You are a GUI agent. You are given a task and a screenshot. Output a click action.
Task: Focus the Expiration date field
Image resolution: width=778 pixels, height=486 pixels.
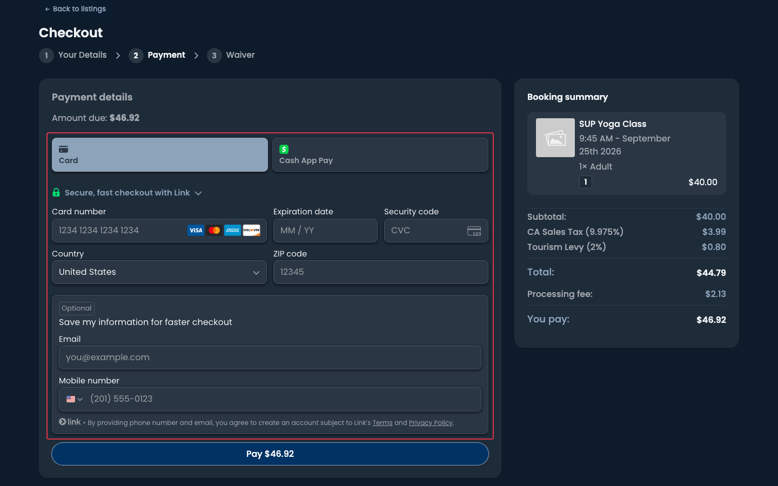tap(325, 231)
